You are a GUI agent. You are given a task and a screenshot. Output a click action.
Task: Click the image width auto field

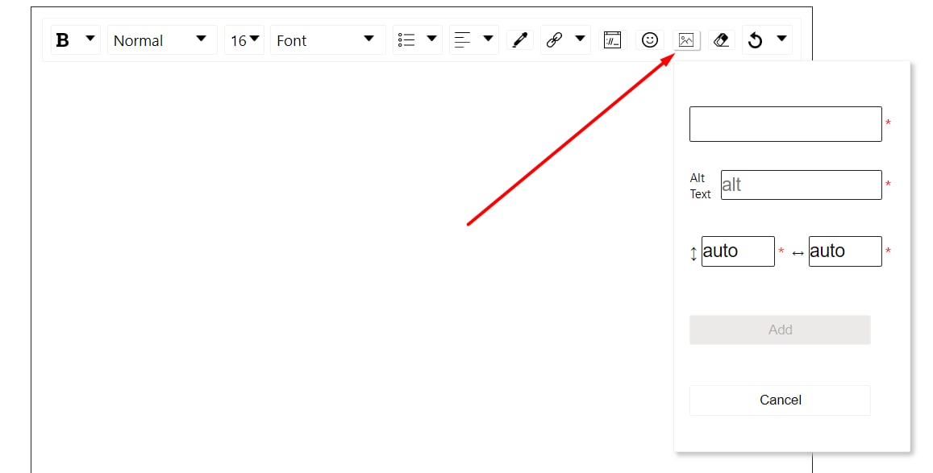click(845, 251)
